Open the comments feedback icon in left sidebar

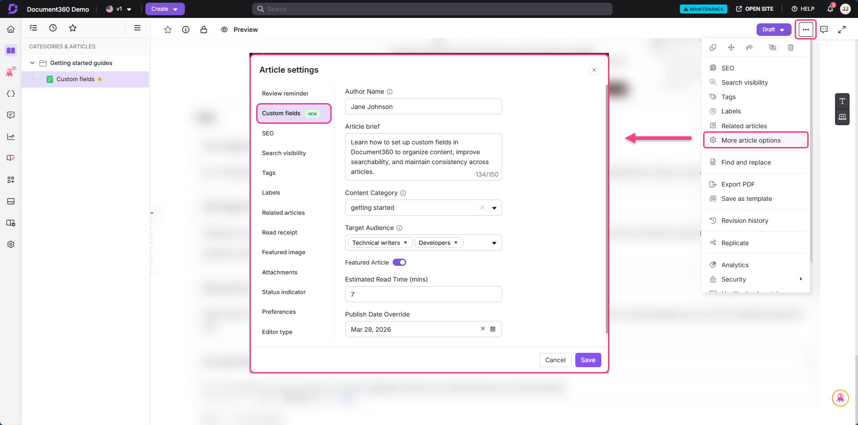click(x=10, y=115)
